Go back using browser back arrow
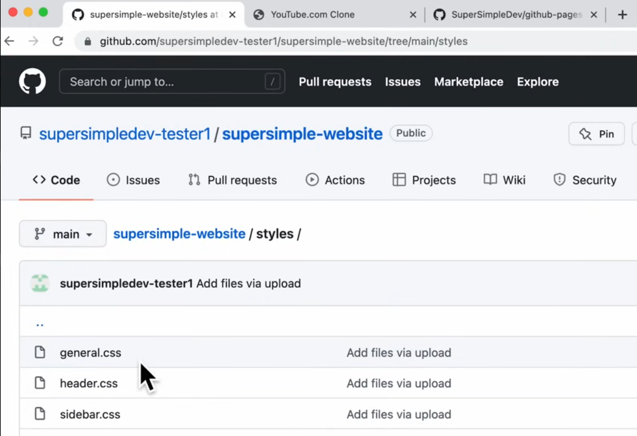This screenshot has width=637, height=436. click(x=9, y=41)
